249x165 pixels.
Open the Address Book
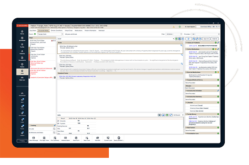click(x=65, y=139)
